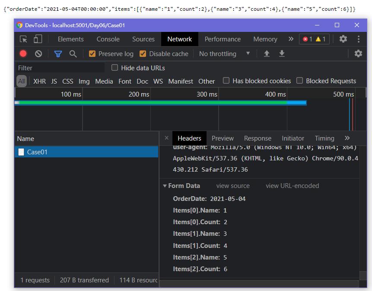Collapse the Form Data section
This screenshot has height=291, width=372.
click(165, 186)
